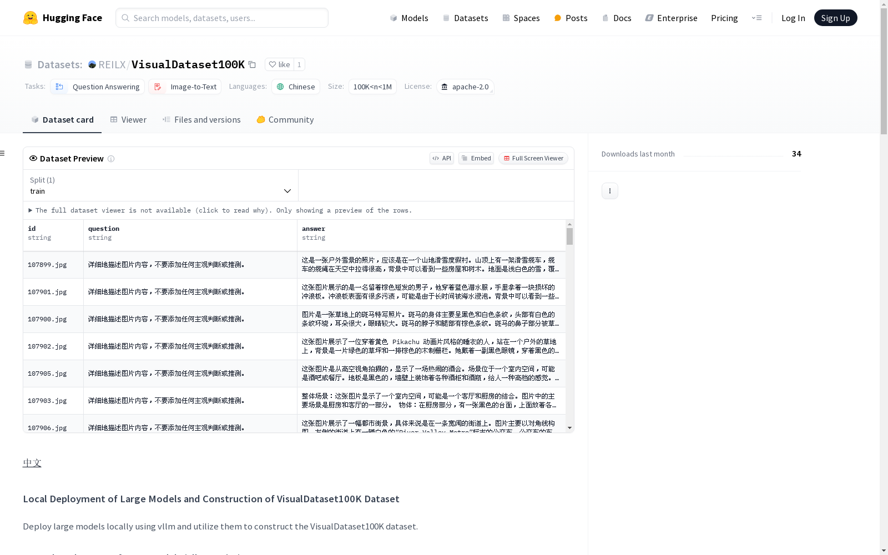Select the 107901.jpg id cell
Screen dimensions: 888x555
click(53, 292)
